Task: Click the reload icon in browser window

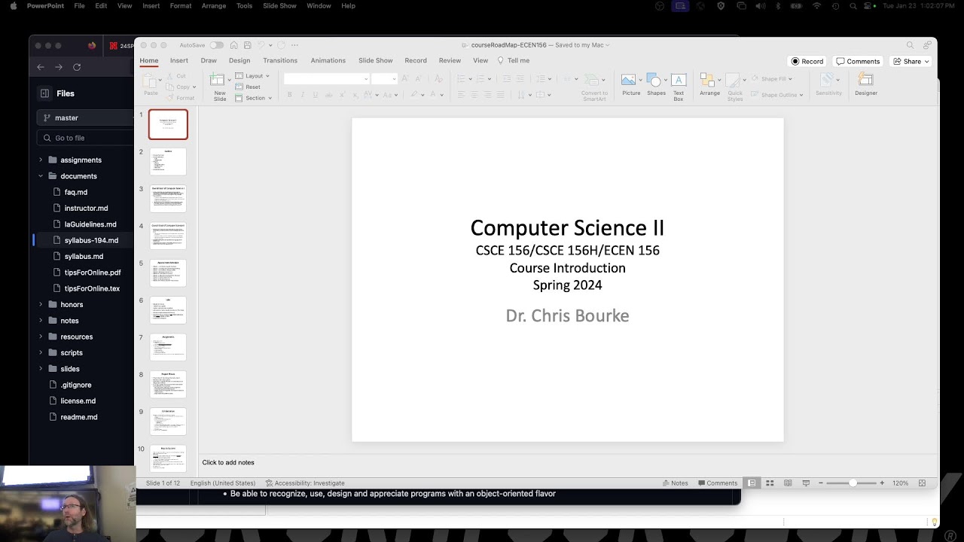Action: click(77, 67)
